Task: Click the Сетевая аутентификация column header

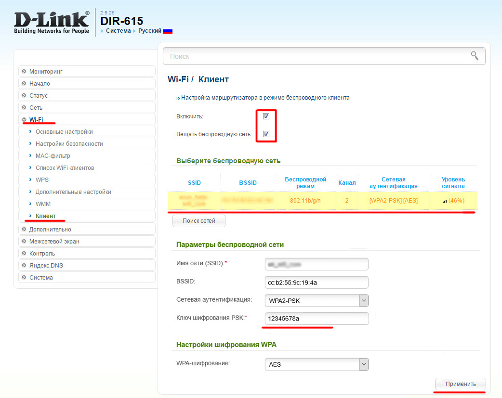Action: pyautogui.click(x=394, y=183)
